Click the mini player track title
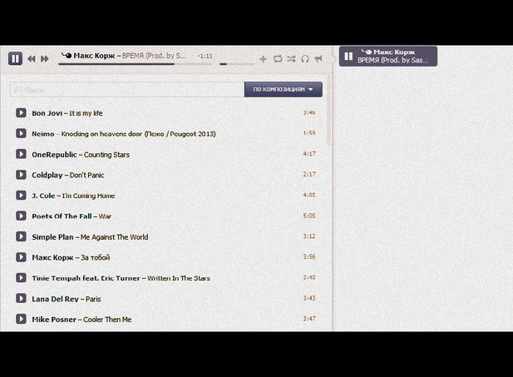Image resolution: width=513 pixels, height=377 pixels. [x=393, y=60]
